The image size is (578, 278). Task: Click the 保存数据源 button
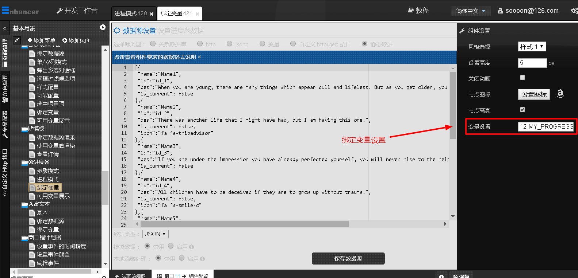(x=348, y=258)
